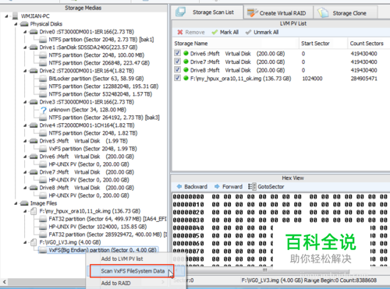Viewport: 390px width, 289px height.
Task: Collapse the Drive2 ST2000DM001 node
Action: coord(25,71)
